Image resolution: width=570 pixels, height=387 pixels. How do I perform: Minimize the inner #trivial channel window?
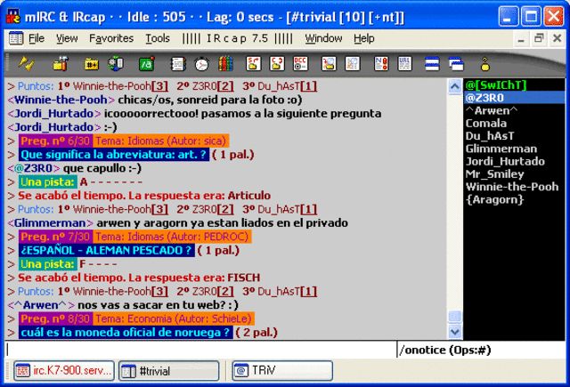click(521, 38)
